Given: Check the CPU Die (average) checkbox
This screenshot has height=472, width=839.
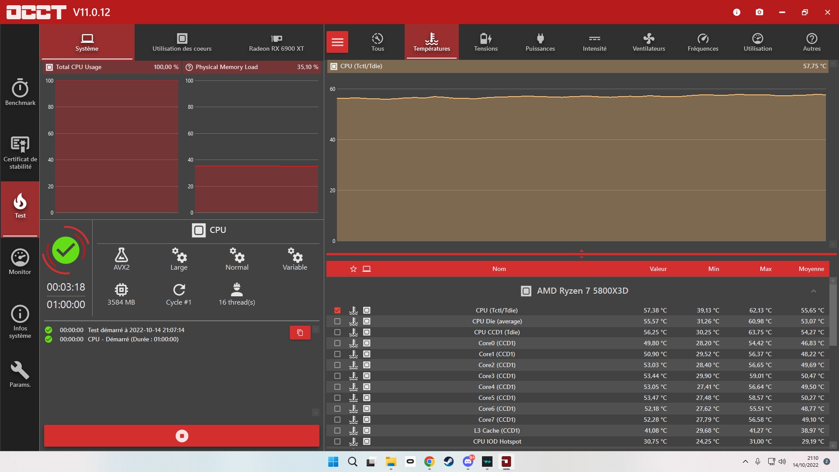Looking at the screenshot, I should (337, 321).
